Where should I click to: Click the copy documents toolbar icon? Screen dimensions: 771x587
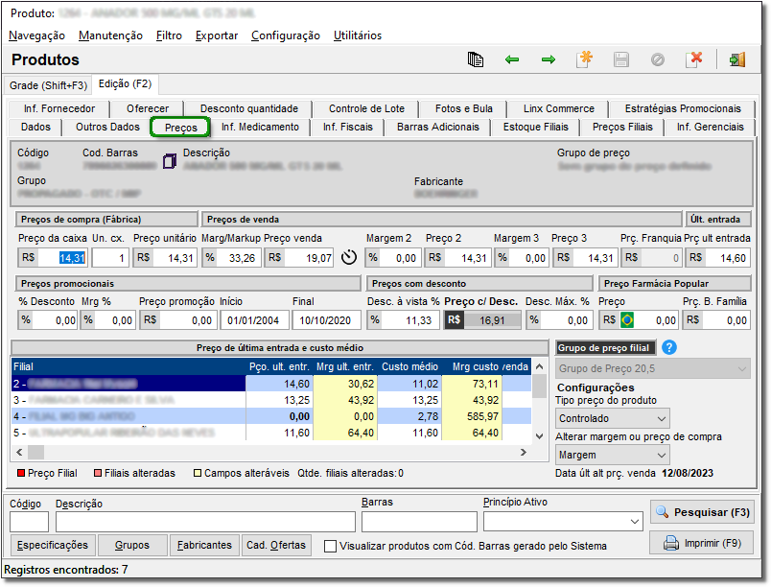(475, 60)
